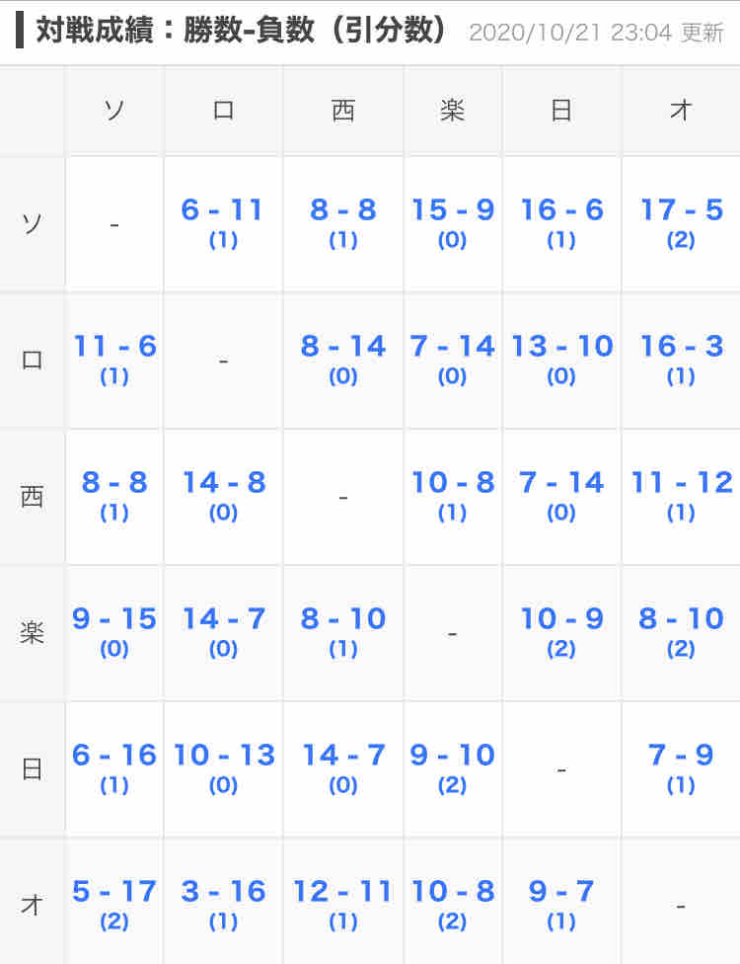Open the ロ vs 日 13 - 10 record
The height and width of the screenshot is (964, 740).
[561, 347]
